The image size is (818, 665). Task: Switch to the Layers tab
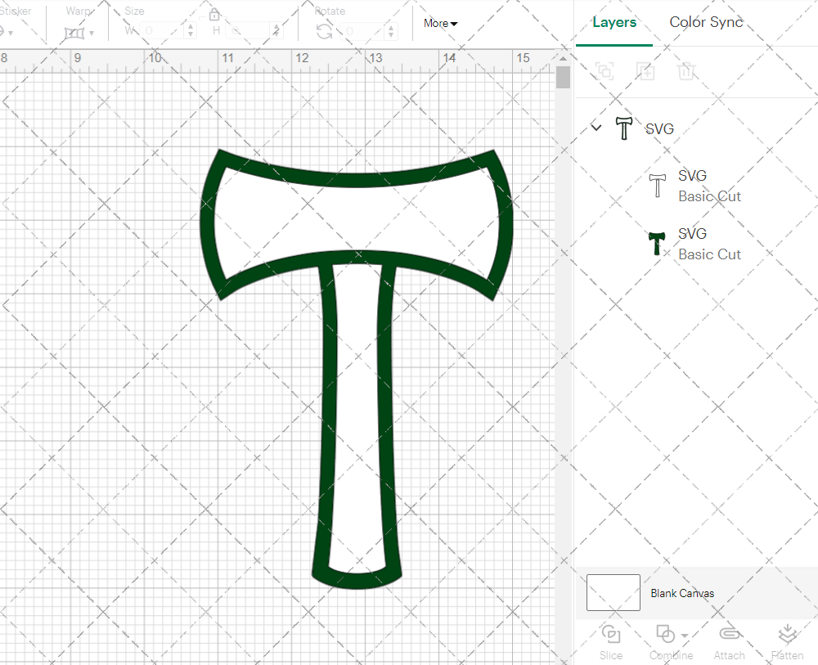(614, 22)
